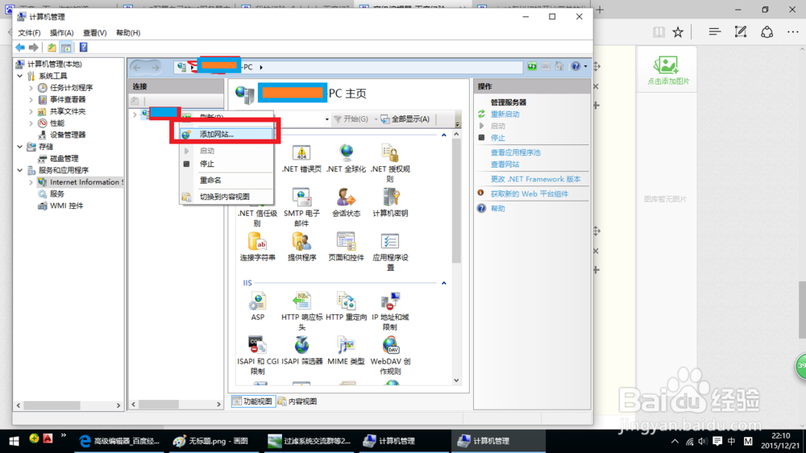Click 停止 in the 操作 pane

click(x=497, y=138)
